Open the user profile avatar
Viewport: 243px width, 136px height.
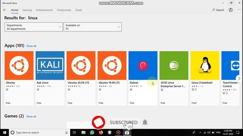(x=230, y=10)
